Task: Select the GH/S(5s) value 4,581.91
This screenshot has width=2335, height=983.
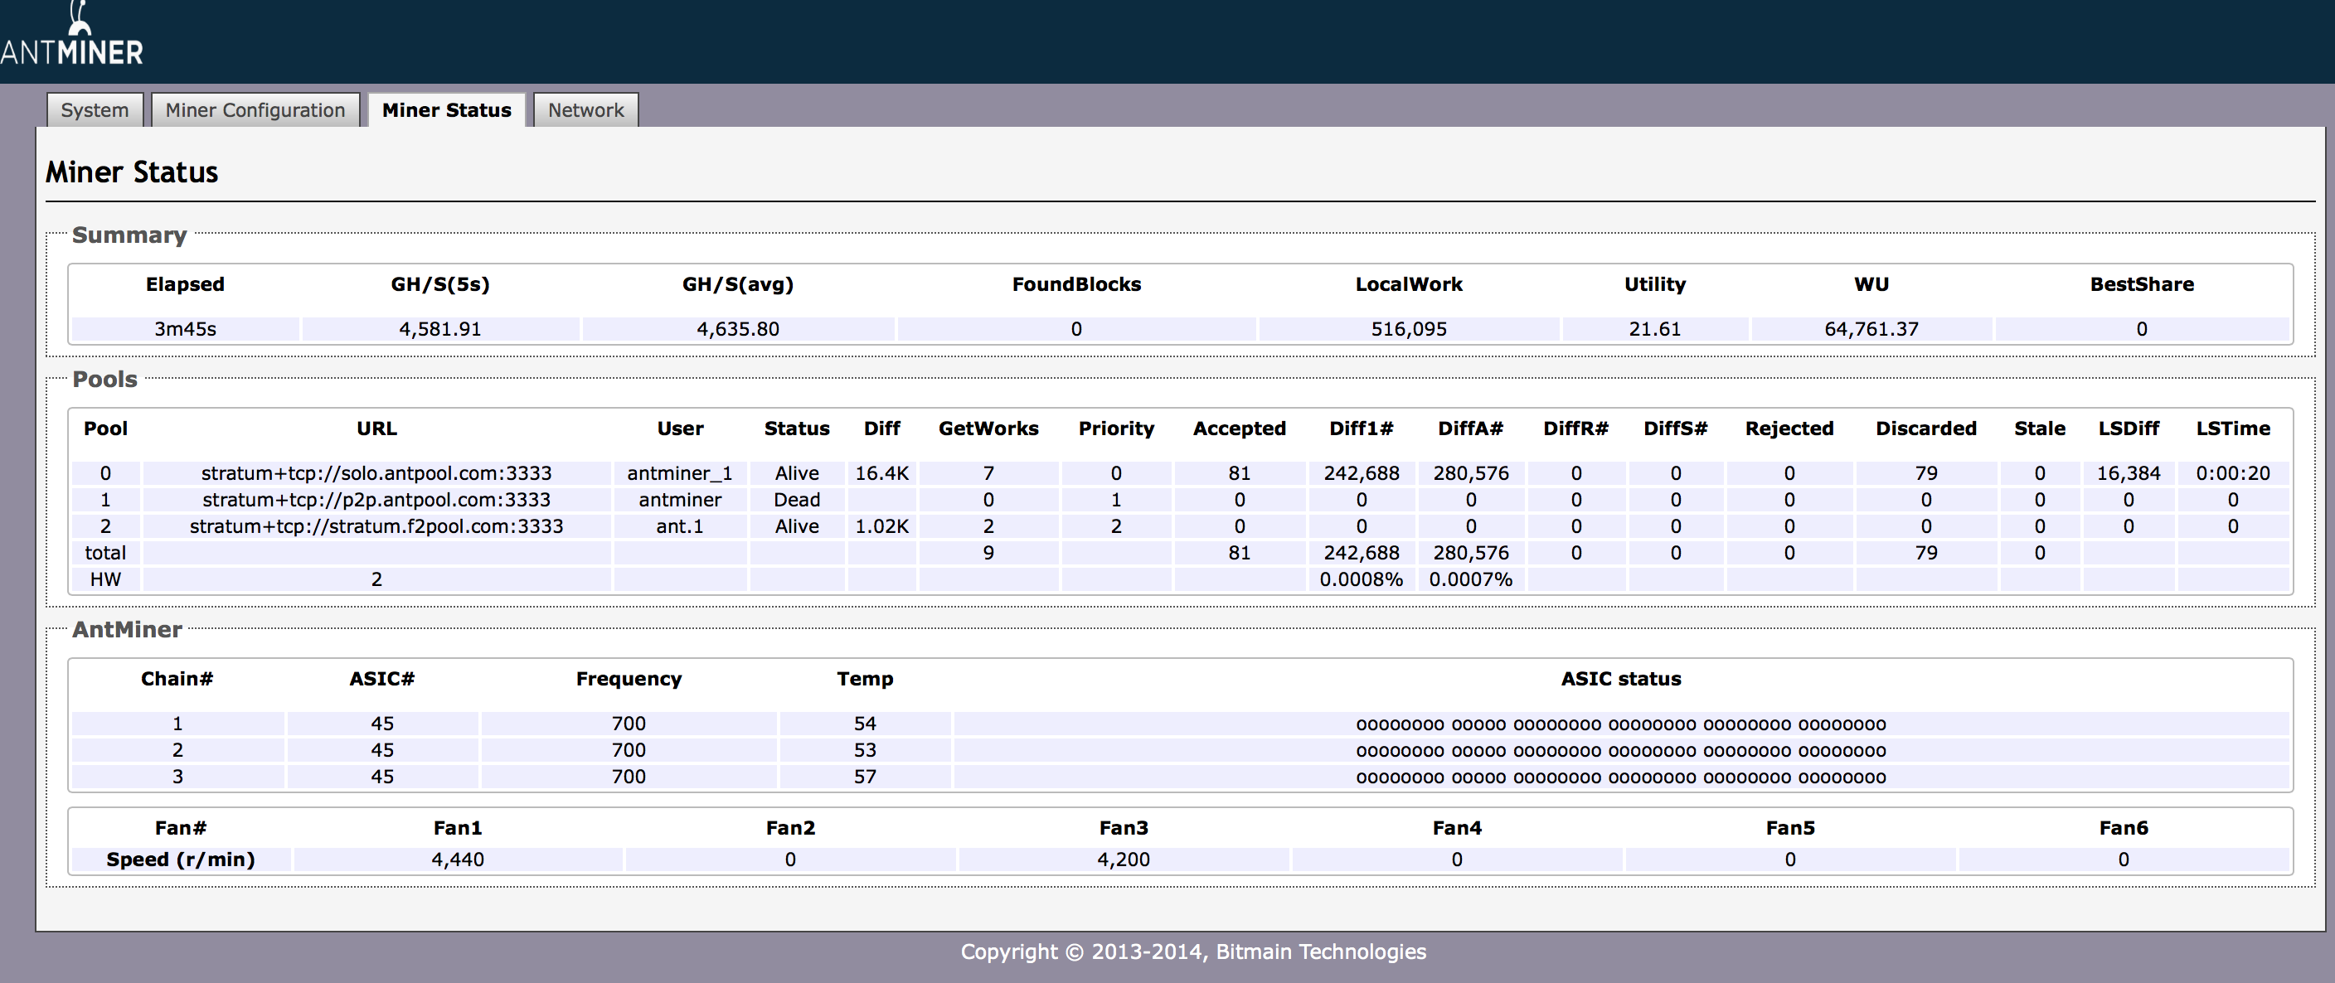Action: [440, 329]
